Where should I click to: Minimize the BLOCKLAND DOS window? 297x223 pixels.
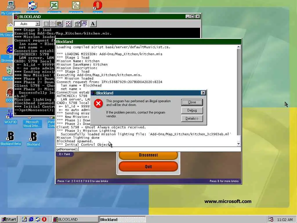(188, 17)
